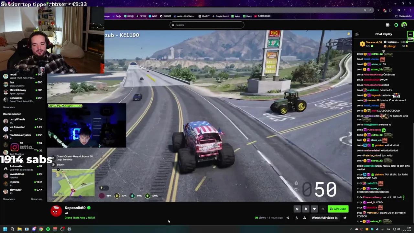
Task: Bookmark page with star icon in address bar
Action: [370, 10]
